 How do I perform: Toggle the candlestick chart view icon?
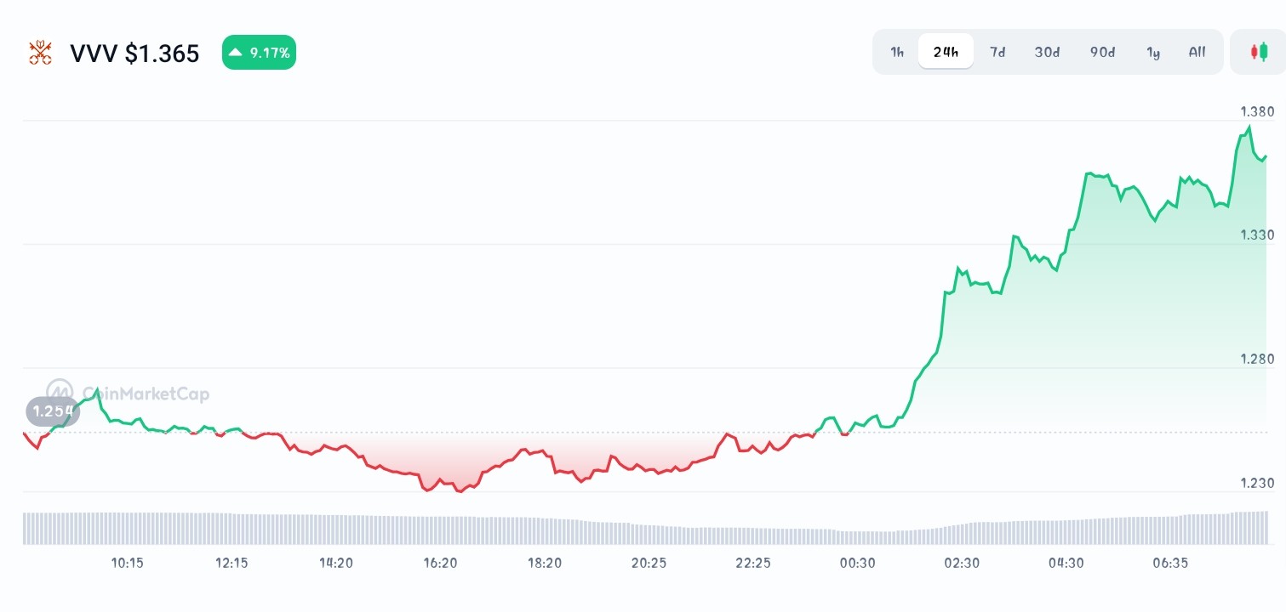pyautogui.click(x=1258, y=52)
